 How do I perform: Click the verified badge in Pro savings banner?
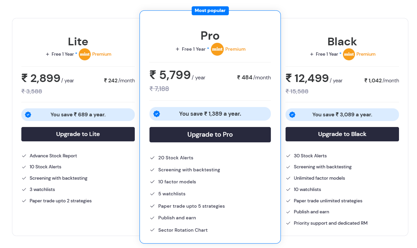pyautogui.click(x=156, y=114)
